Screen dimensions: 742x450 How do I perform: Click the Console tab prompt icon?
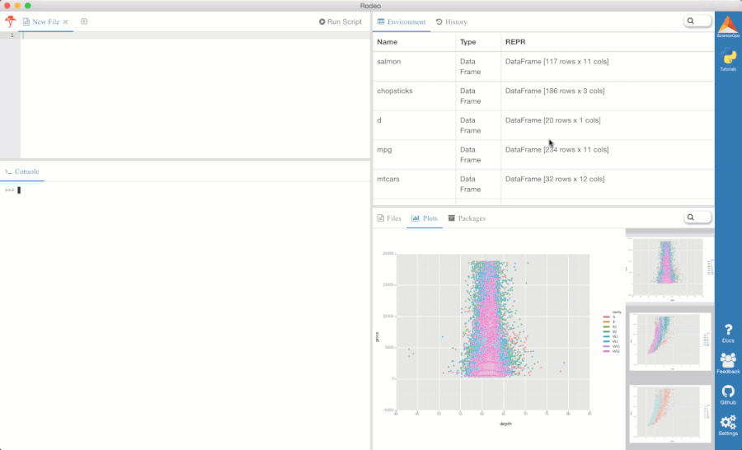coord(8,171)
